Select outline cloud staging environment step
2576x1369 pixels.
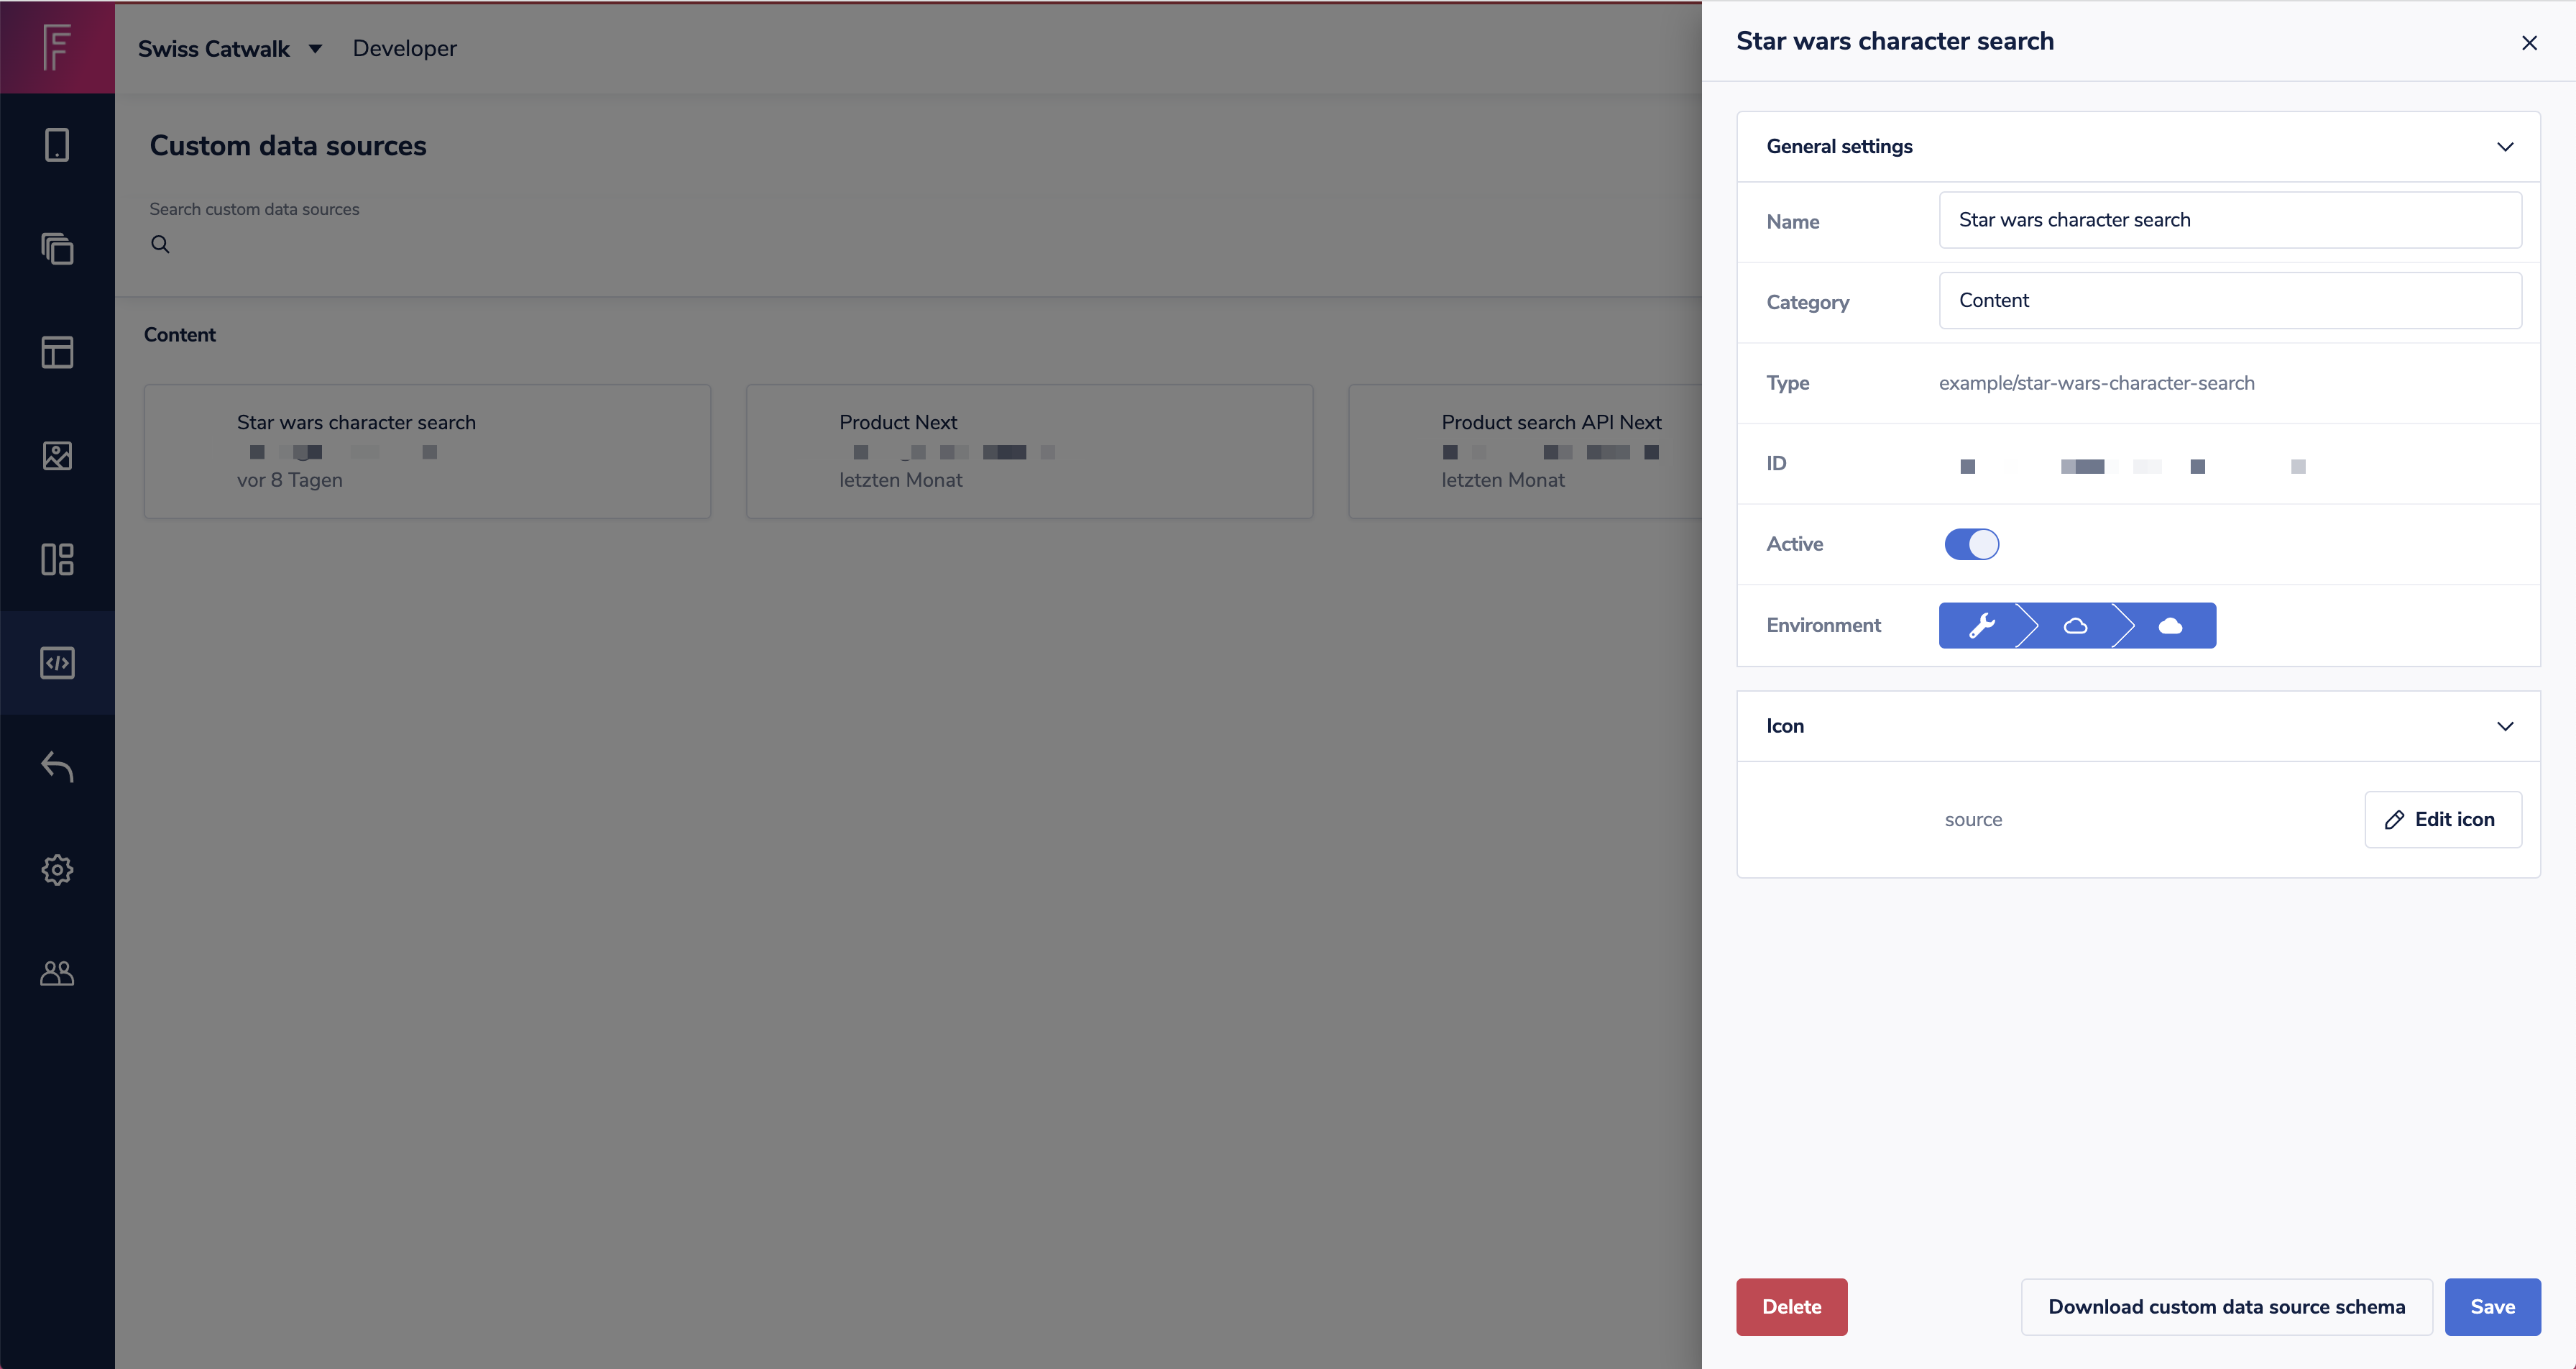click(2076, 626)
